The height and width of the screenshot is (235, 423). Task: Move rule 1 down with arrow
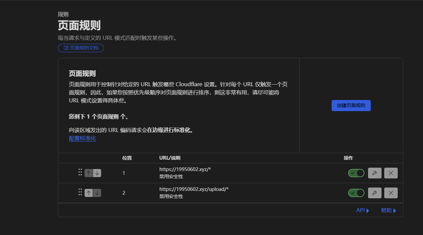tap(97, 173)
